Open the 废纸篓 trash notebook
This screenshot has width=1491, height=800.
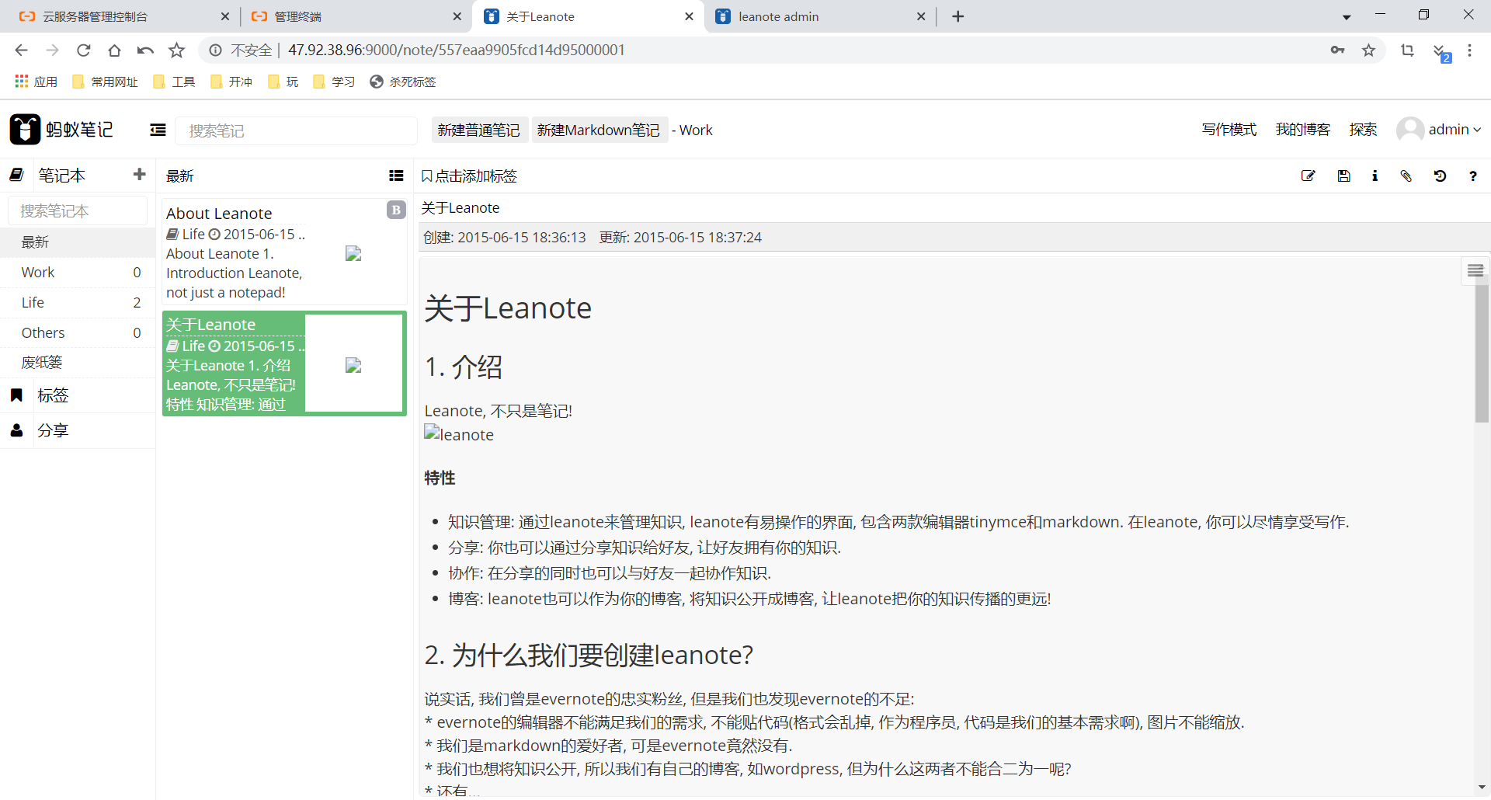[78, 363]
